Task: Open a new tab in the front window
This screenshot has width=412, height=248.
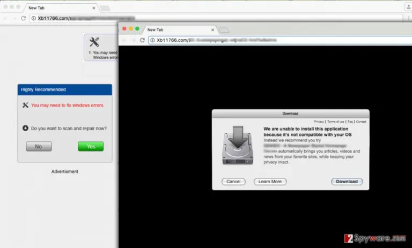Action: tap(224, 30)
